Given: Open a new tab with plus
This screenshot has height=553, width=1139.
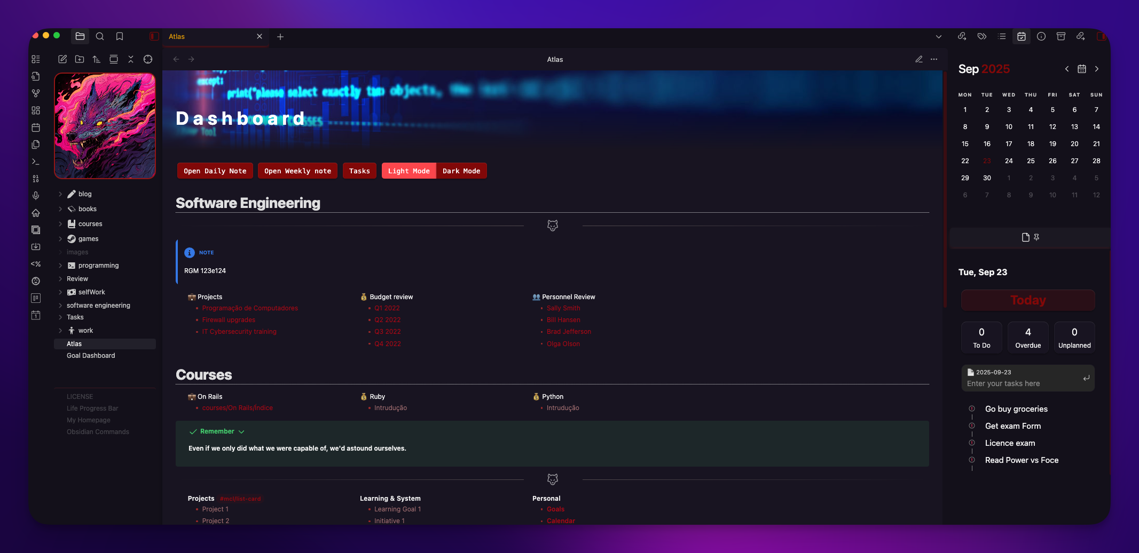Looking at the screenshot, I should click(x=280, y=37).
